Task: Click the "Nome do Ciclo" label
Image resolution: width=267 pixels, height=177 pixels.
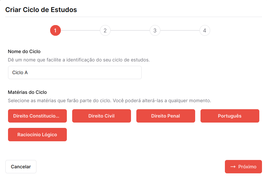Action: click(x=24, y=51)
